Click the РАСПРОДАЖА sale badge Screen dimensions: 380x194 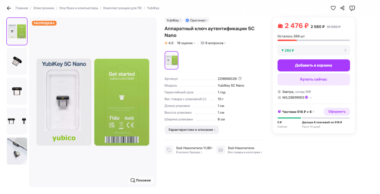[44, 23]
